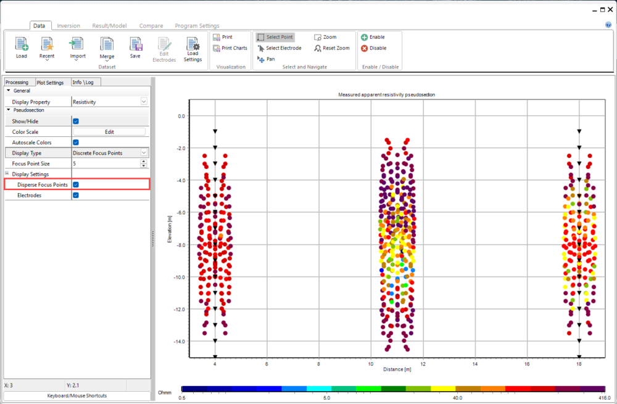Click the resistivity color scale bar
The height and width of the screenshot is (404, 617).
coord(393,389)
